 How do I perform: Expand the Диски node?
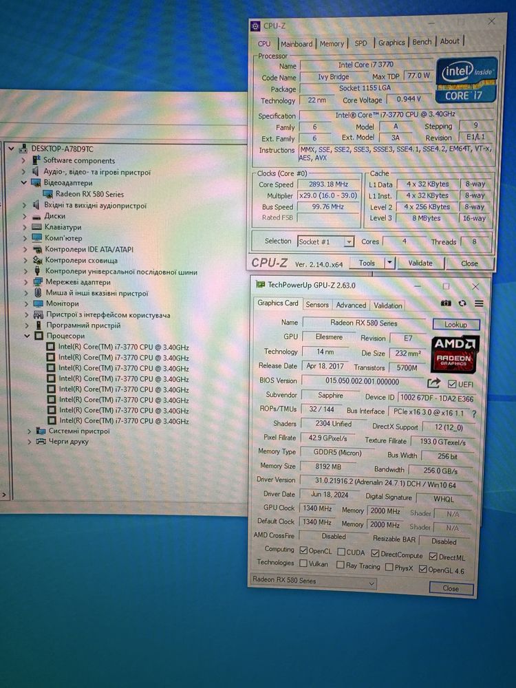point(25,216)
